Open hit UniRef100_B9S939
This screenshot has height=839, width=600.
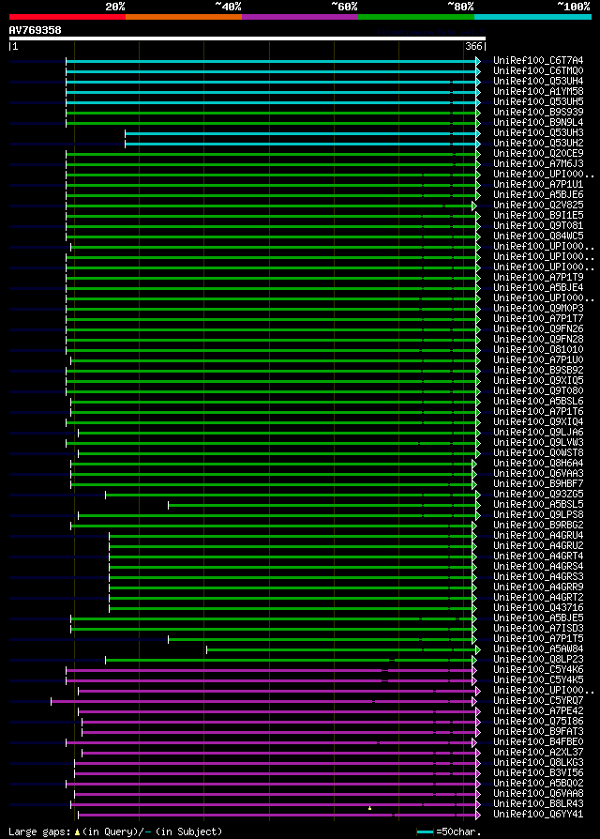pyautogui.click(x=538, y=113)
